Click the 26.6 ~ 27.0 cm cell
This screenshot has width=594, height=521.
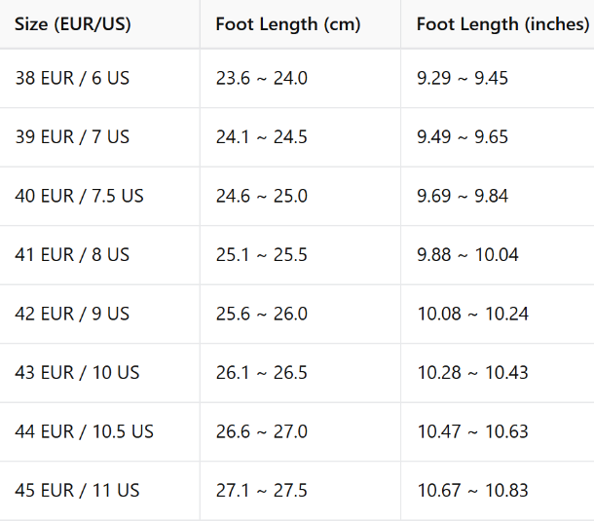pyautogui.click(x=261, y=431)
